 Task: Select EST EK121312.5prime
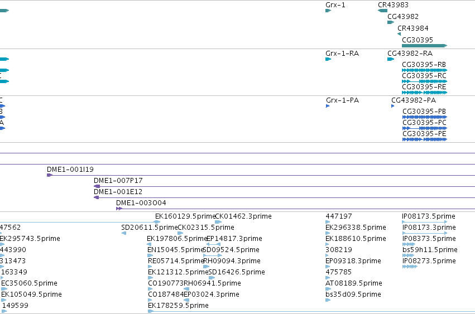click(x=150, y=278)
